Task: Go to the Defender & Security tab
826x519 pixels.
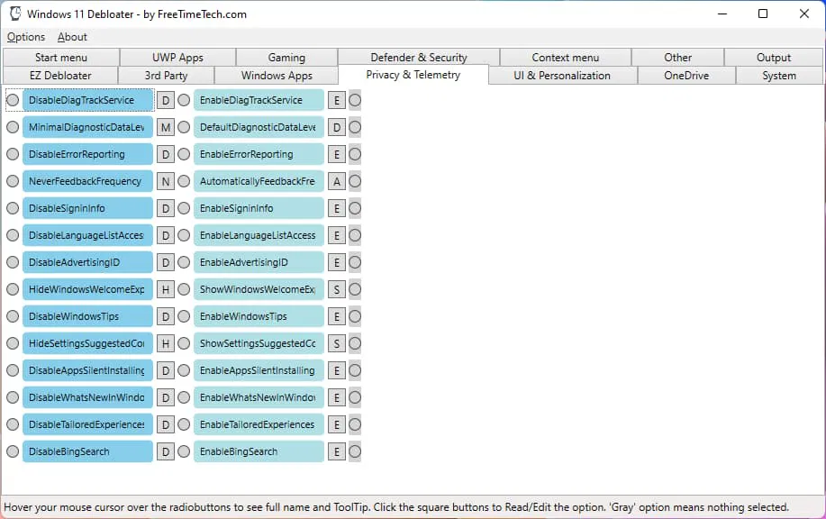Action: click(x=419, y=57)
